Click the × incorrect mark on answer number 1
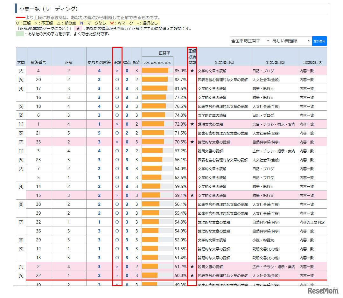 click(117, 124)
